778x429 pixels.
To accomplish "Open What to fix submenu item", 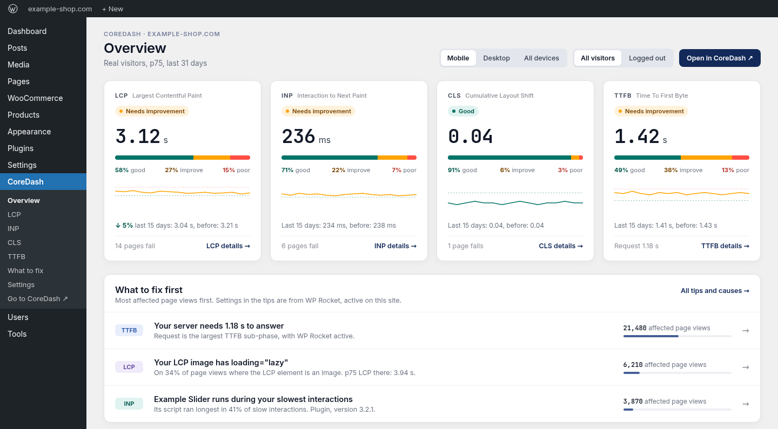I will (43, 271).
